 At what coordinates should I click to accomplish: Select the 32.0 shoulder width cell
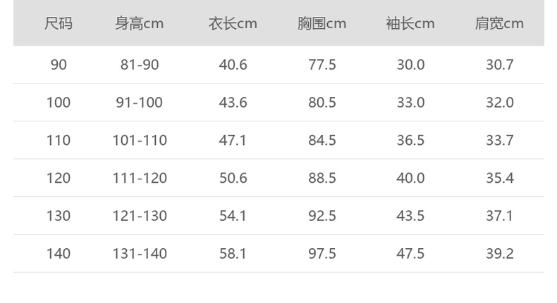(x=499, y=103)
